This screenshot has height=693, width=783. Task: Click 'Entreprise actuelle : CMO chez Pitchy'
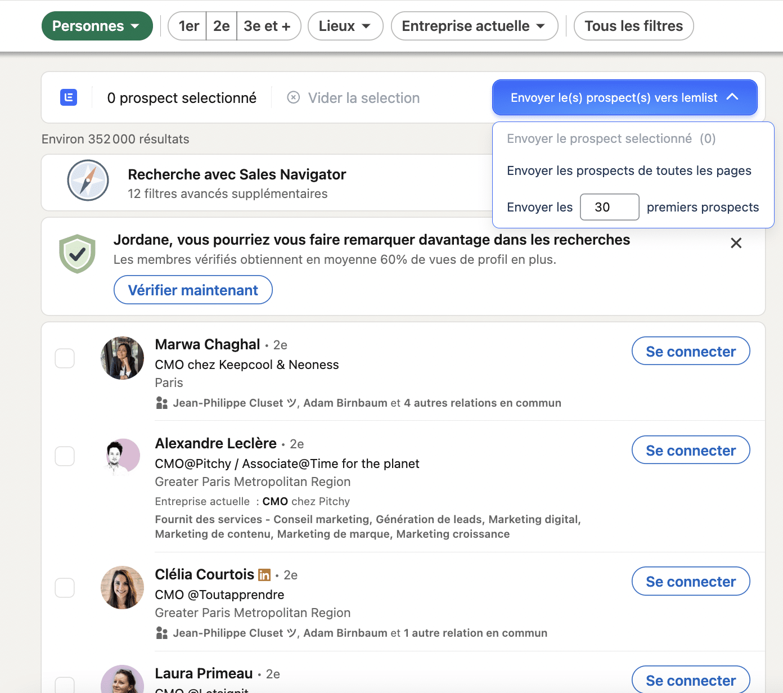click(x=253, y=501)
